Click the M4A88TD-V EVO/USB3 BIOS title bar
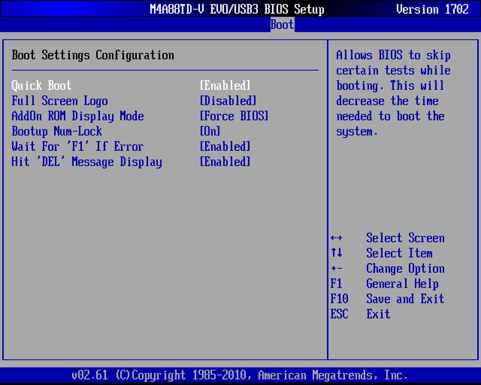The height and width of the screenshot is (385, 481). tap(238, 9)
